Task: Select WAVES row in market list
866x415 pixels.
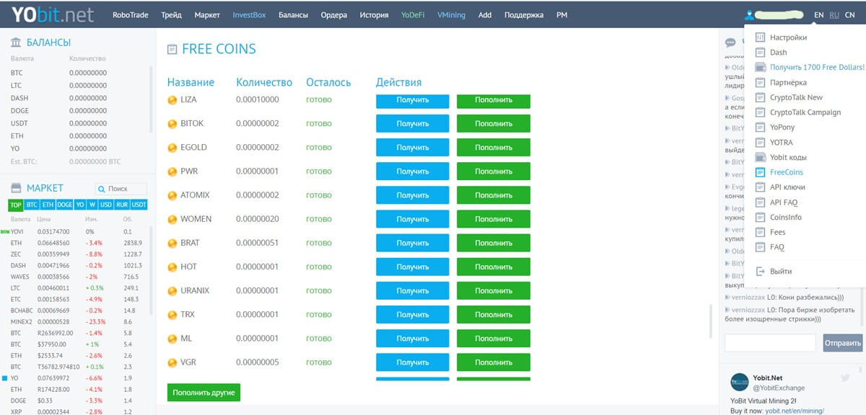Action: click(78, 277)
